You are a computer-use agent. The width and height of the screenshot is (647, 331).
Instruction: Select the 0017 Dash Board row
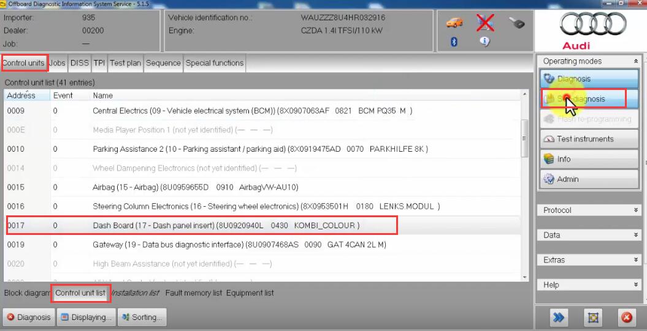(262, 226)
